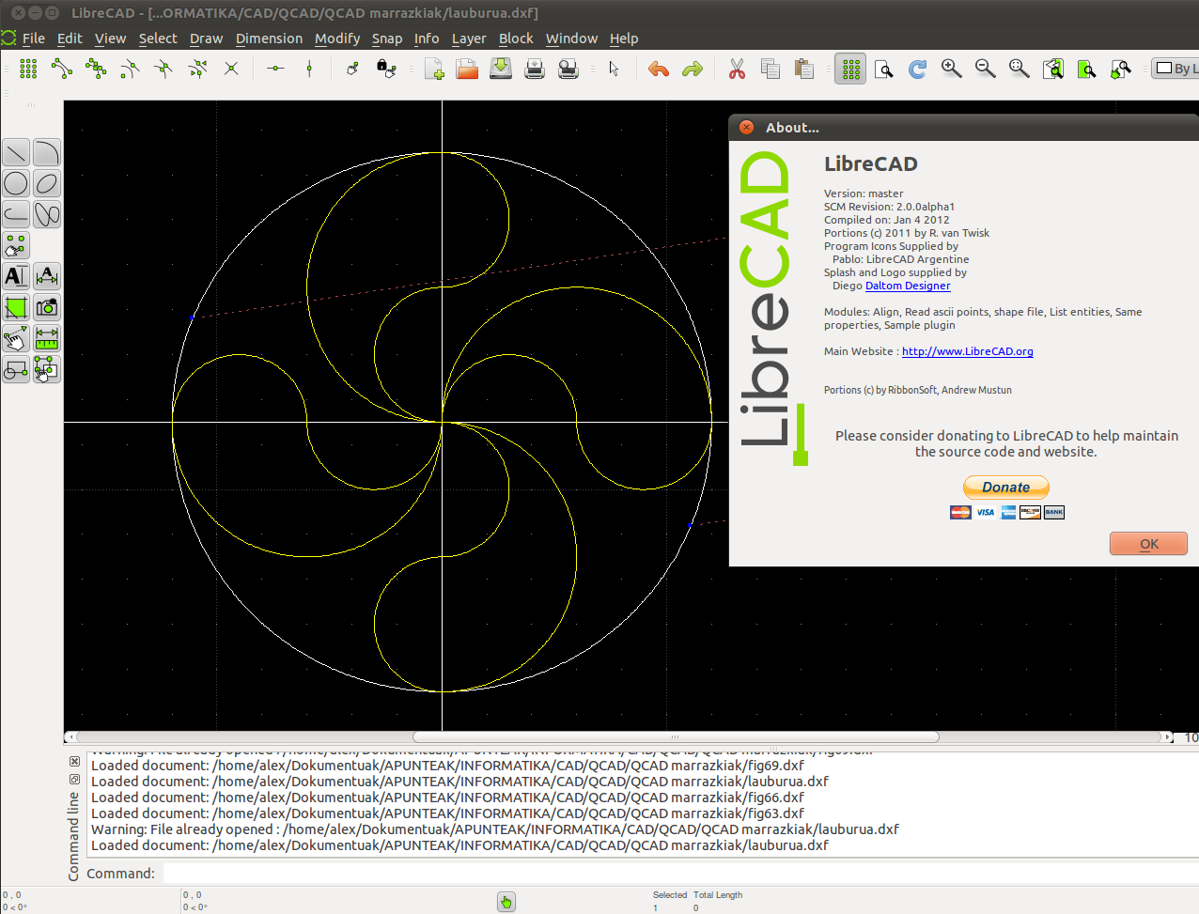Screen dimensions: 1199x914
Task: Open the Measure info ruler tool
Action: [x=47, y=338]
